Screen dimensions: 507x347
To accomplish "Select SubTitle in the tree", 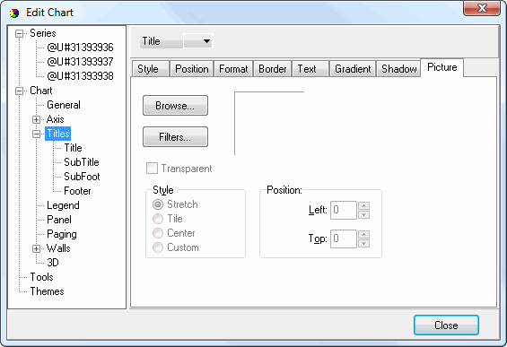I will click(x=82, y=162).
